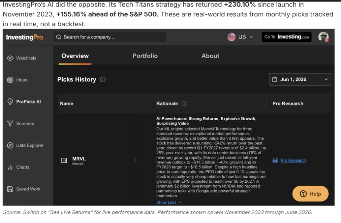Image resolution: width=341 pixels, height=223 pixels.
Task: Open the user profile avatar
Action: tap(323, 37)
